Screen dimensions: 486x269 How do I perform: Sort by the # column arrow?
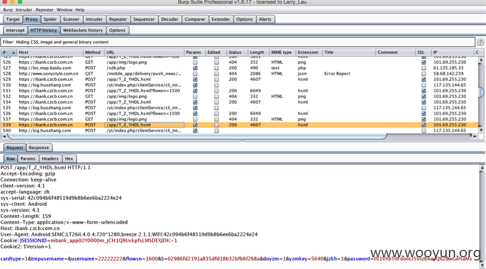click(x=13, y=52)
